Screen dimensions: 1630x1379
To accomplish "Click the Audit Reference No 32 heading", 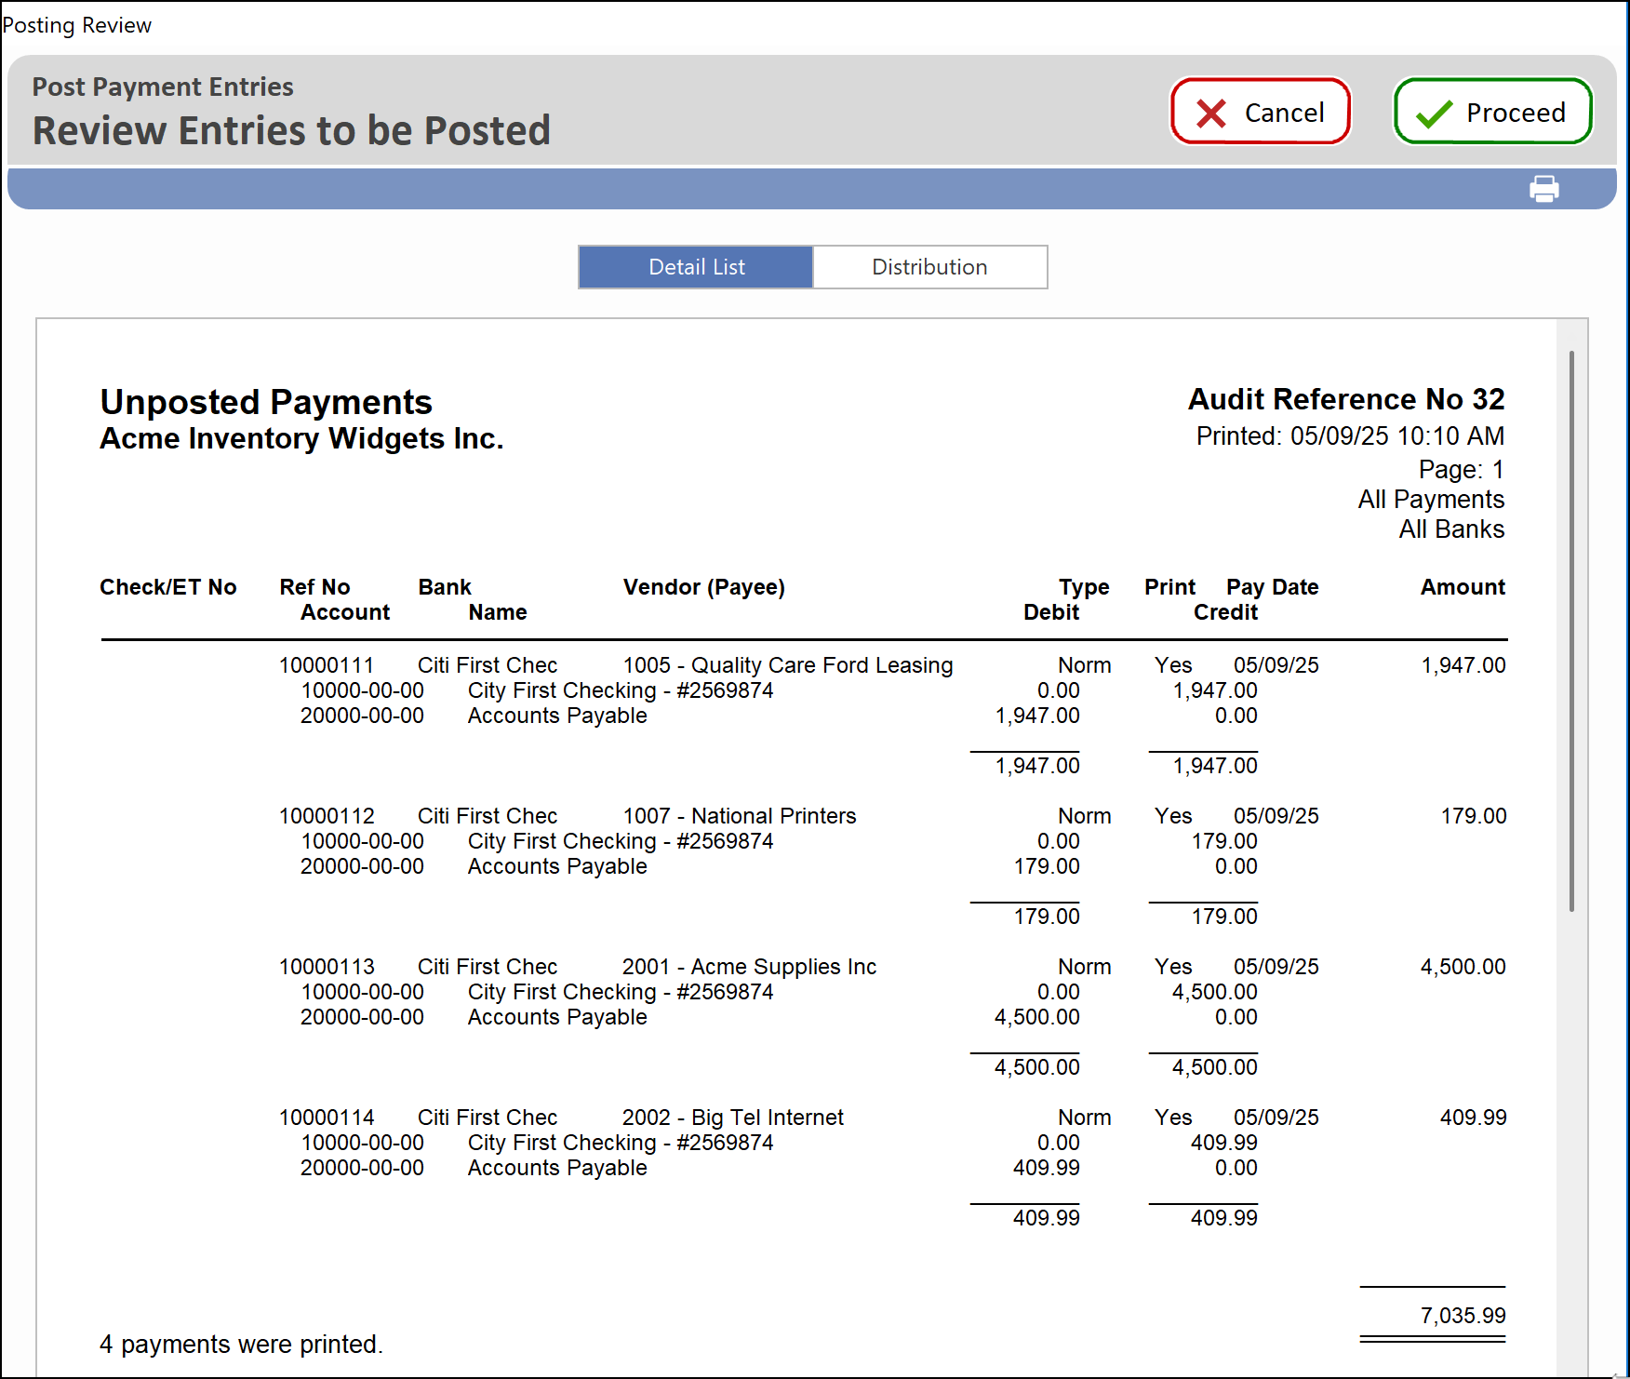I will tap(1346, 399).
